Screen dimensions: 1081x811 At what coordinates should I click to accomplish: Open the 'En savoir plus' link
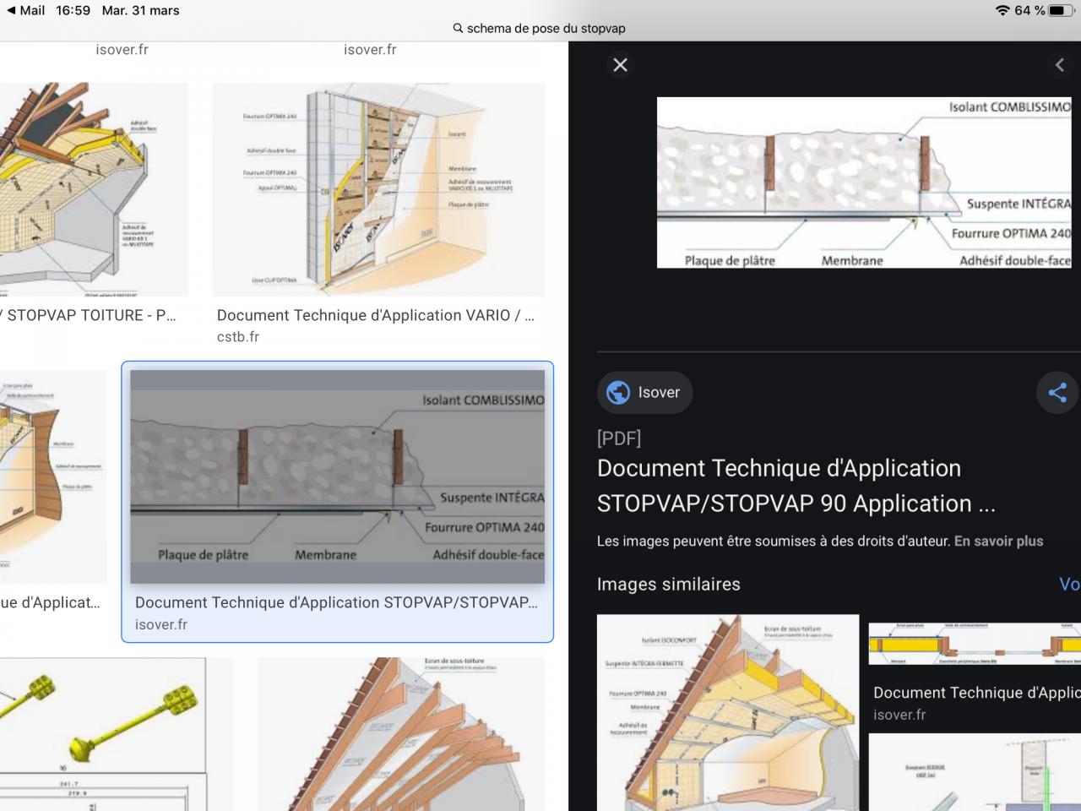coord(998,541)
